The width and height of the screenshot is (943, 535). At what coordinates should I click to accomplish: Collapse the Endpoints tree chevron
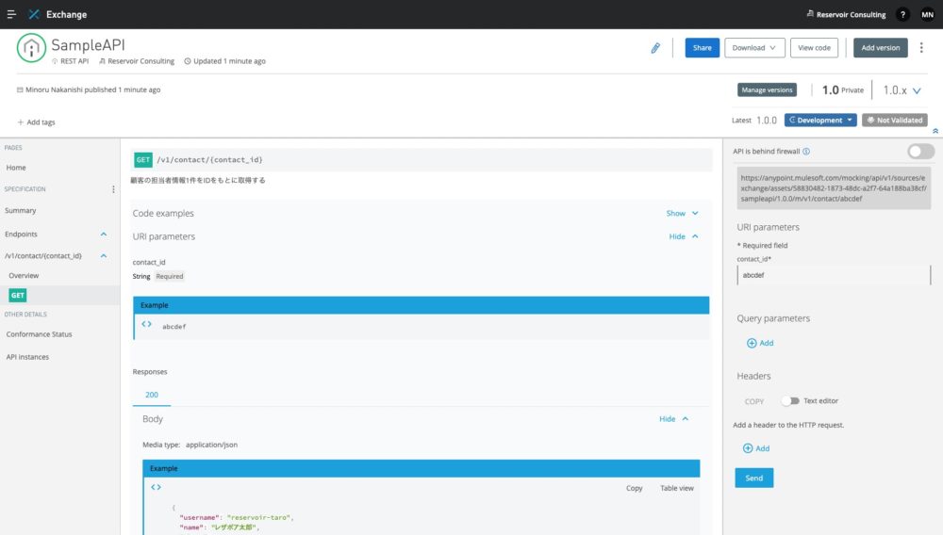tap(104, 235)
